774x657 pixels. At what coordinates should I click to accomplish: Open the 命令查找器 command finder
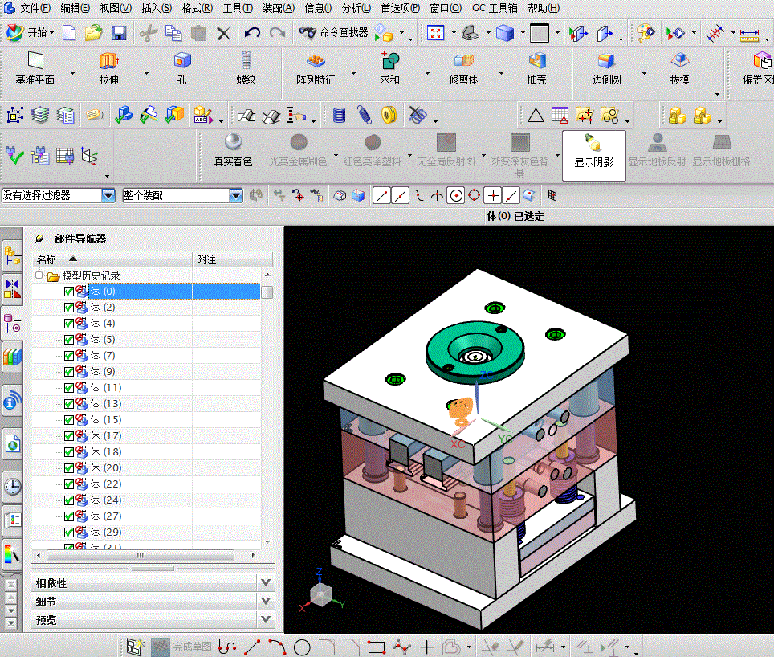pyautogui.click(x=333, y=33)
